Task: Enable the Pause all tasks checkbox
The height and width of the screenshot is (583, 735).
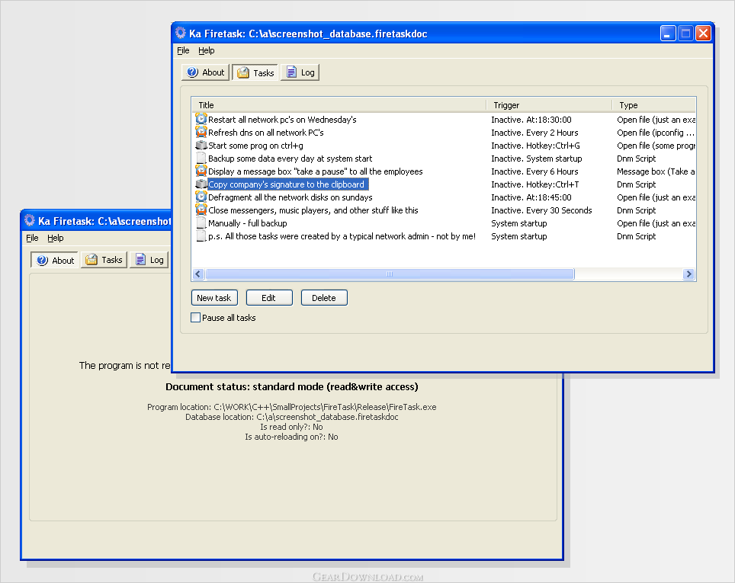Action: tap(196, 317)
